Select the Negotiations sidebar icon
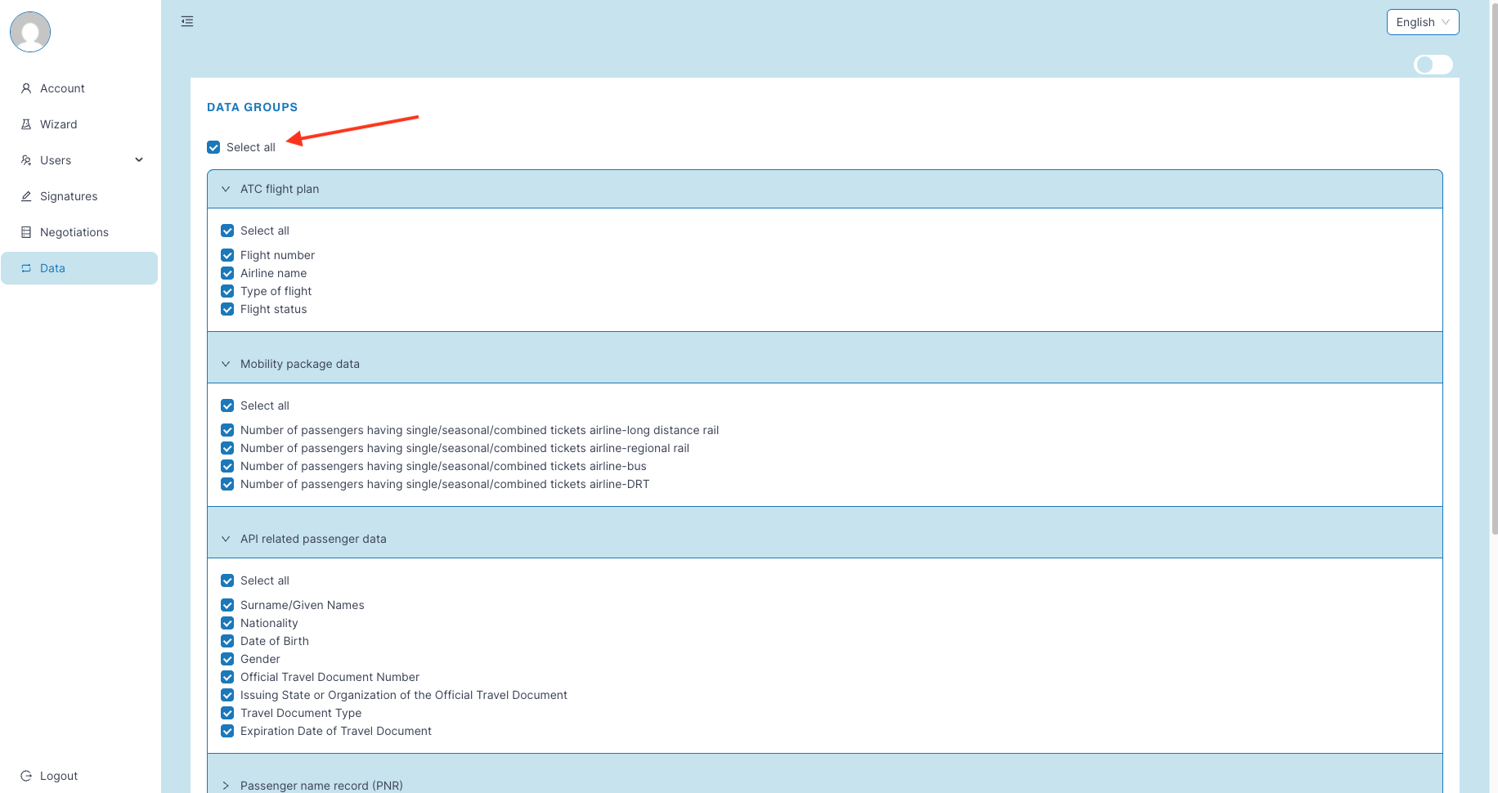 coord(26,232)
